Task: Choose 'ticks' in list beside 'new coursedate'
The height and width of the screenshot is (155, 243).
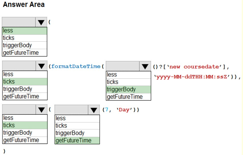Action: (128, 82)
